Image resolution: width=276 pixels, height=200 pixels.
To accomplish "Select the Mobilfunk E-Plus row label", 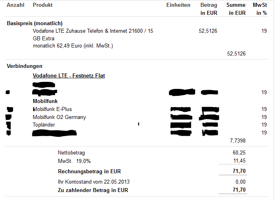I will point(52,109).
